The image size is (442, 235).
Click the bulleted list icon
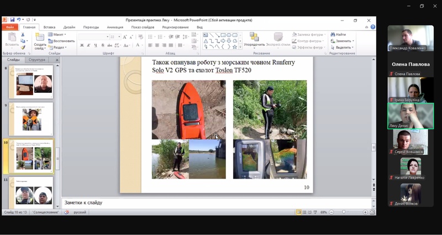coord(150,36)
